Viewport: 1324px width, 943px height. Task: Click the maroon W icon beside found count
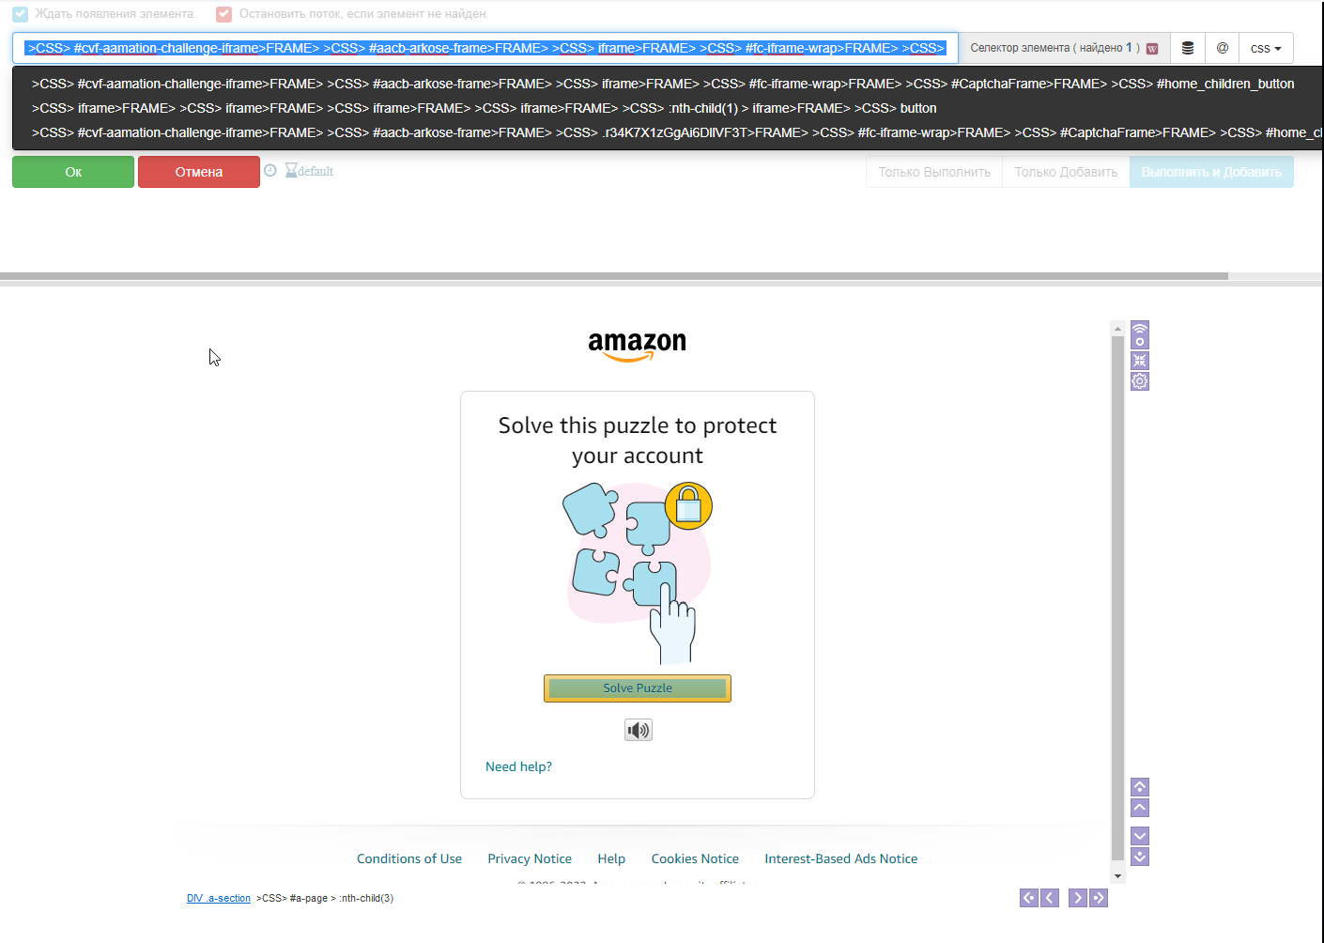tap(1152, 49)
